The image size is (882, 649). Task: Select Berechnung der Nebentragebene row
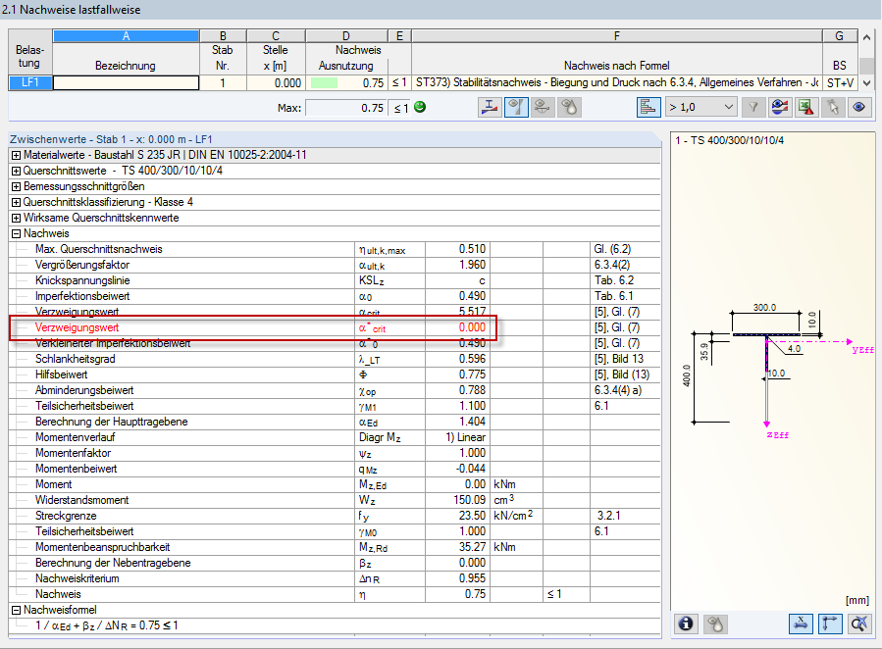335,563
